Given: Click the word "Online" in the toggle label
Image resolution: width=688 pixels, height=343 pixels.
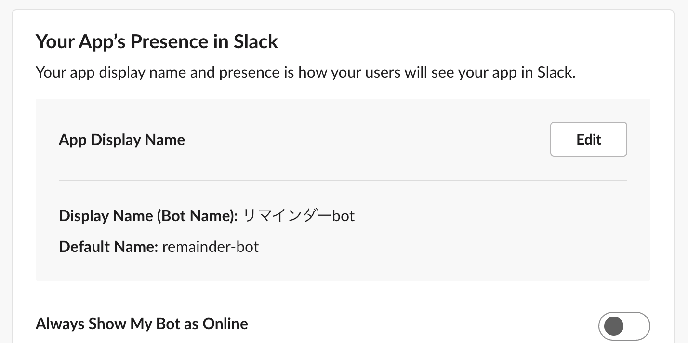Looking at the screenshot, I should point(225,324).
